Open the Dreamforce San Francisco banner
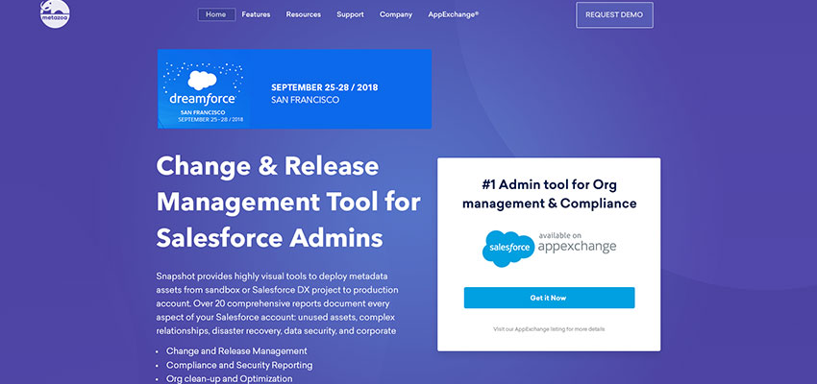 tap(294, 88)
